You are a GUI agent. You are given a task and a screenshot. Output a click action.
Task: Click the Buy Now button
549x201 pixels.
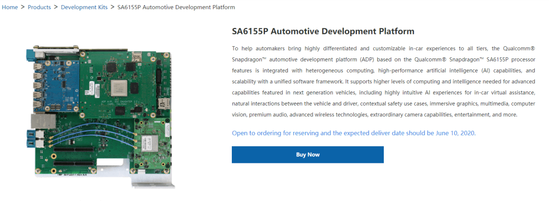(x=308, y=154)
